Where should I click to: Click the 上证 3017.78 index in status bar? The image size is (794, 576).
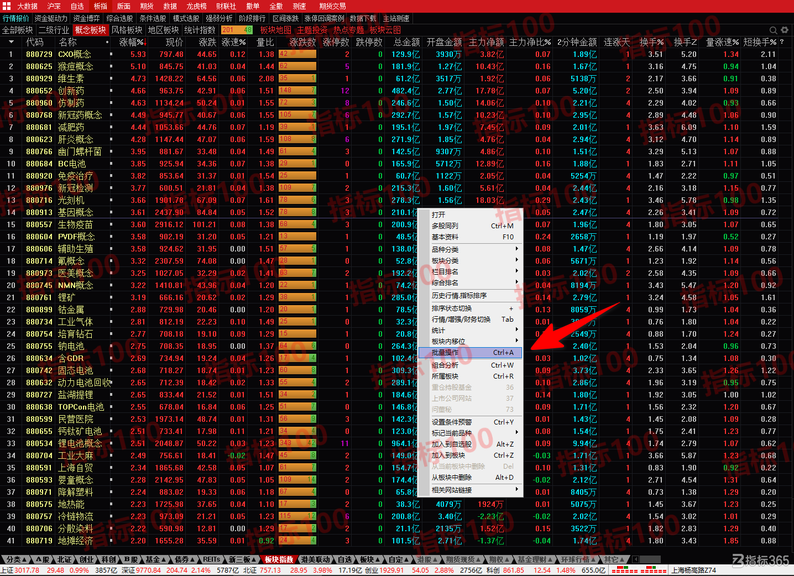(20, 570)
